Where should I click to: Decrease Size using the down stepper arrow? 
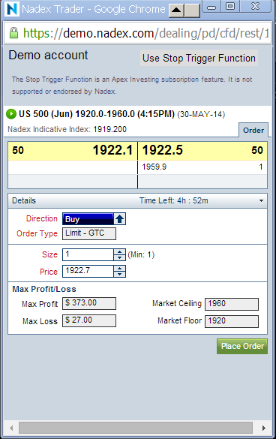coord(119,257)
